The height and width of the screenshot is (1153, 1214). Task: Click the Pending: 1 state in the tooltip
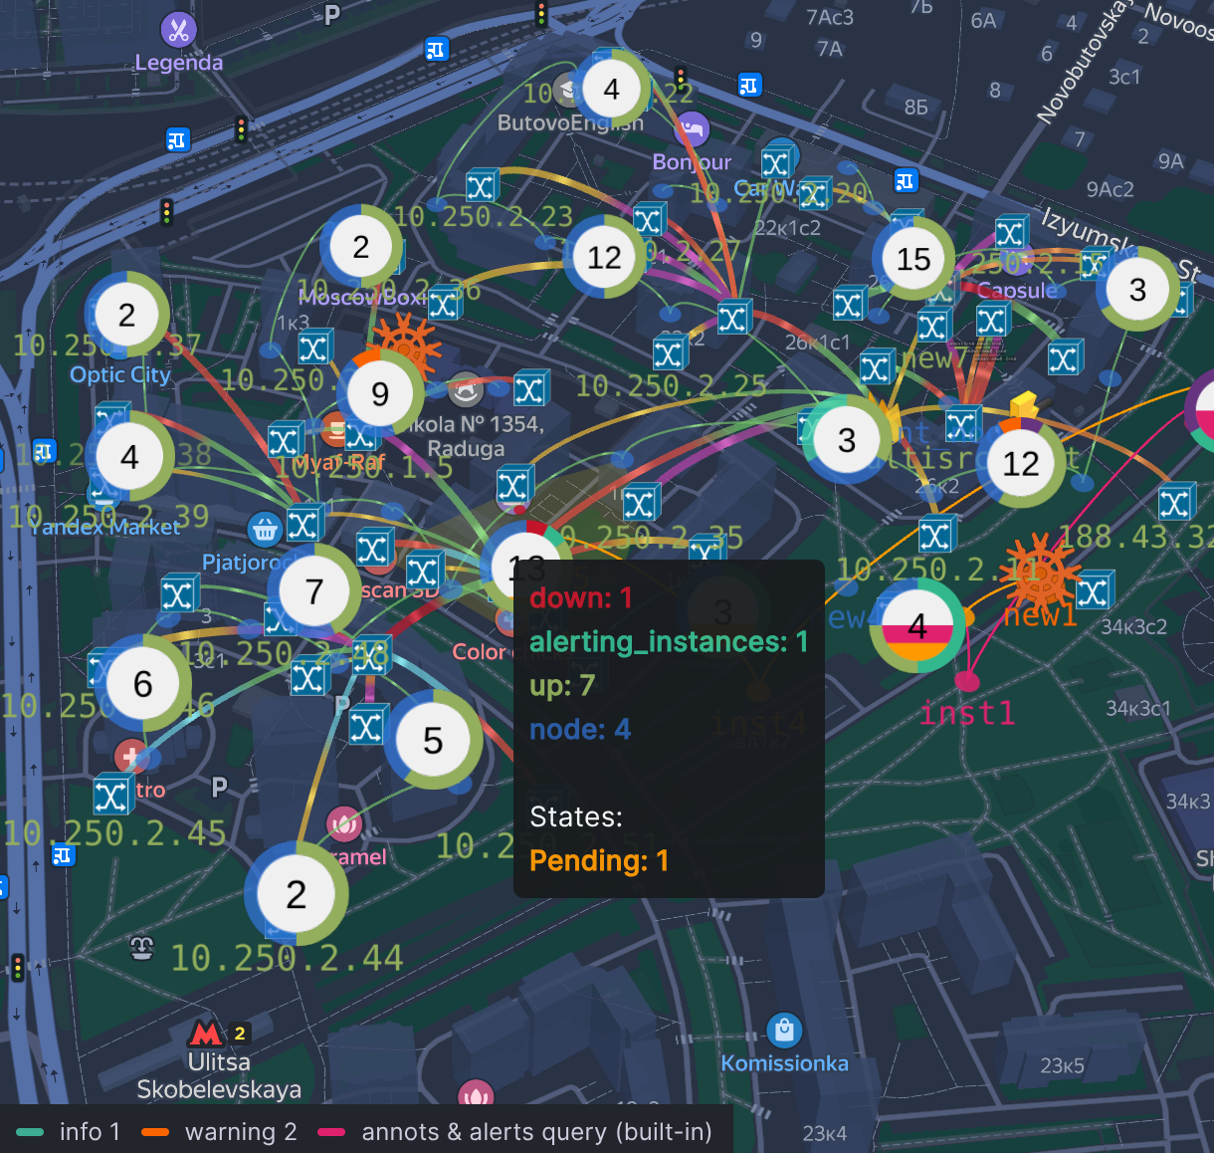[x=599, y=860]
